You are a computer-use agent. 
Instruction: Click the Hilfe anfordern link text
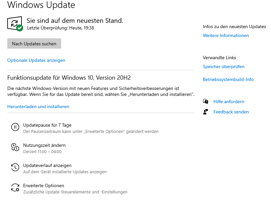tap(229, 102)
